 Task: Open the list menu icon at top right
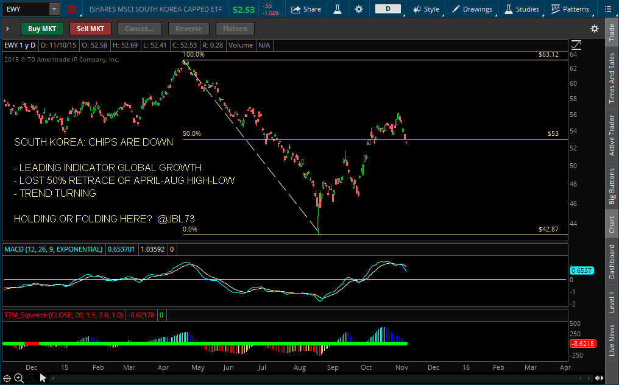pyautogui.click(x=608, y=9)
